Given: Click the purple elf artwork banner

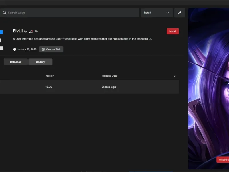Looking at the screenshot, I should pyautogui.click(x=209, y=89).
